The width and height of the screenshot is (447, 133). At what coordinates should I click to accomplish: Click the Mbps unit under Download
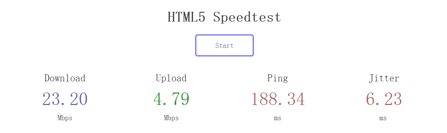[x=65, y=118]
